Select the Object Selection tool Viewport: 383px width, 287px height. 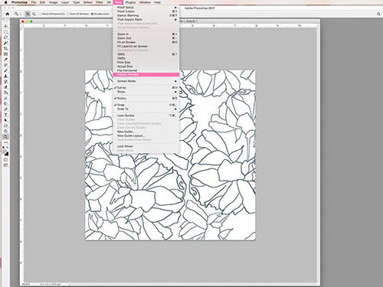pyautogui.click(x=5, y=43)
